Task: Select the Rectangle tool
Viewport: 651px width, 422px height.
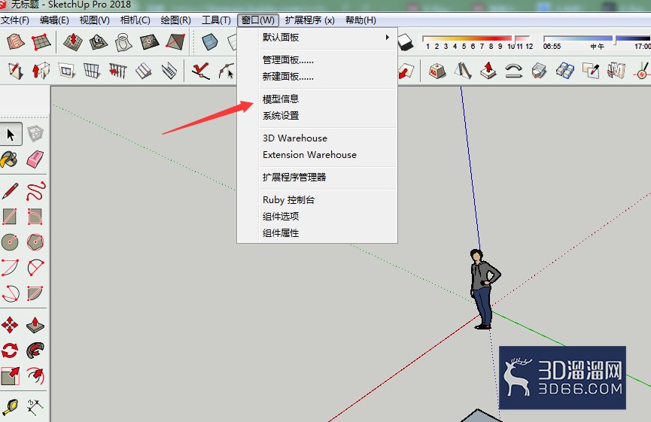Action: pyautogui.click(x=10, y=217)
